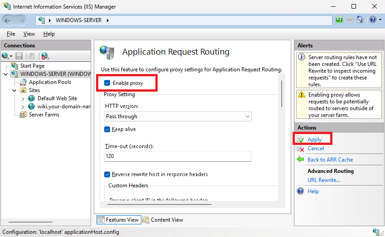Viewport: 385px width, 237px height.
Task: Click Back to ARR Cache link
Action: 330,160
